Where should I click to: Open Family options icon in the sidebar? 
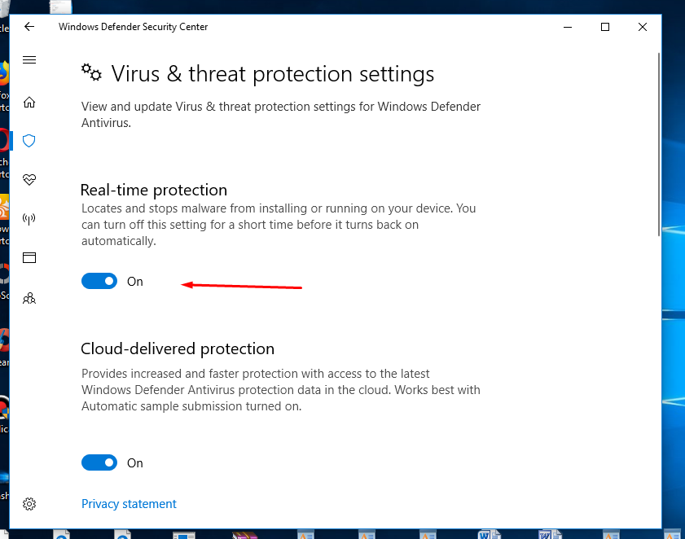pyautogui.click(x=29, y=298)
